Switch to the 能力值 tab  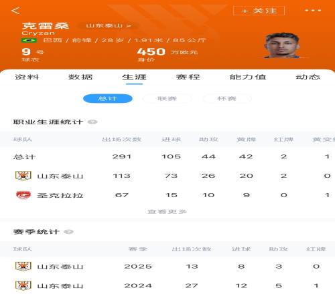click(x=248, y=77)
